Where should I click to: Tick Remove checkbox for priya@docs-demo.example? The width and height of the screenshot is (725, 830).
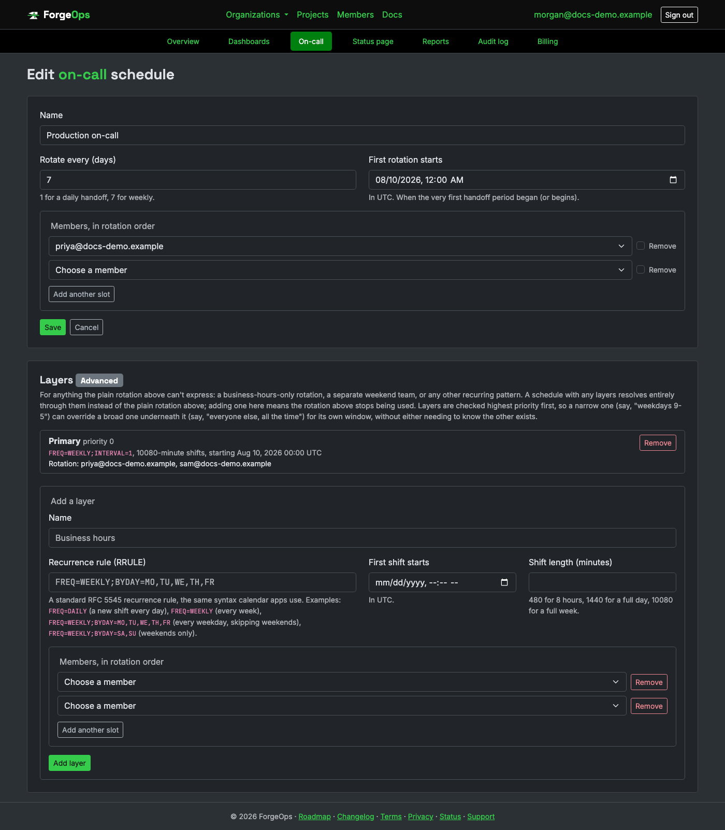point(641,246)
